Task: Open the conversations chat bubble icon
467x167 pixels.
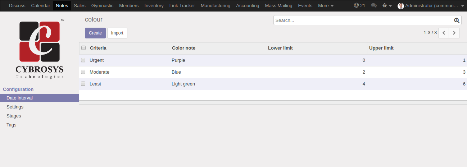Action: point(374,6)
